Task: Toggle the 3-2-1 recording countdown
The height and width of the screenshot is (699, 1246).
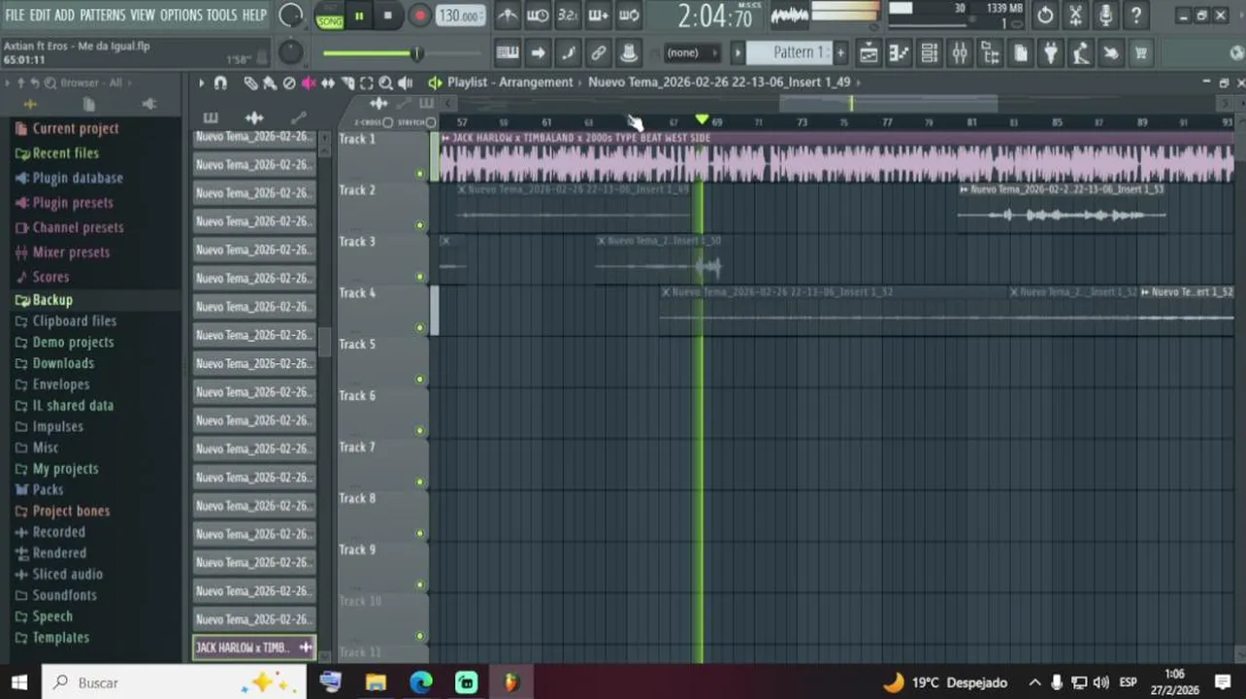Action: (568, 16)
